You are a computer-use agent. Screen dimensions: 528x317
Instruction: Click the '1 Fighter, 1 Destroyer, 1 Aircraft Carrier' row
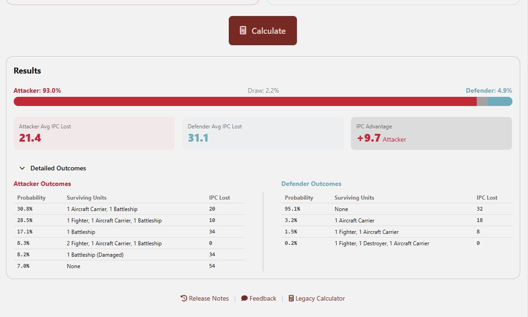pos(397,243)
